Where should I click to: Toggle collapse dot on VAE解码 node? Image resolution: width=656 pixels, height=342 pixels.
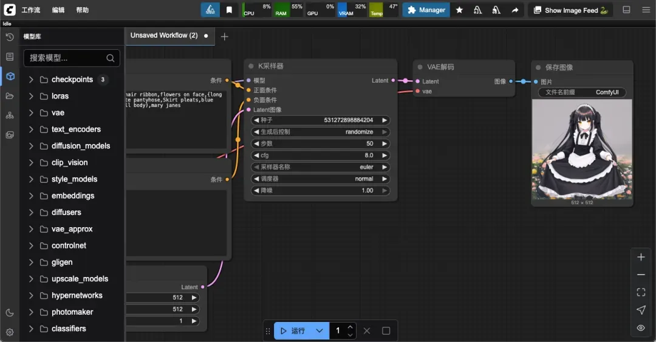[420, 67]
